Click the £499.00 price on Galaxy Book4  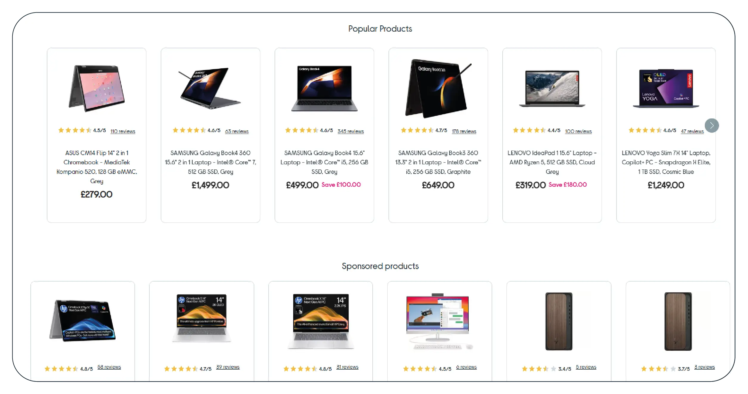[302, 185]
